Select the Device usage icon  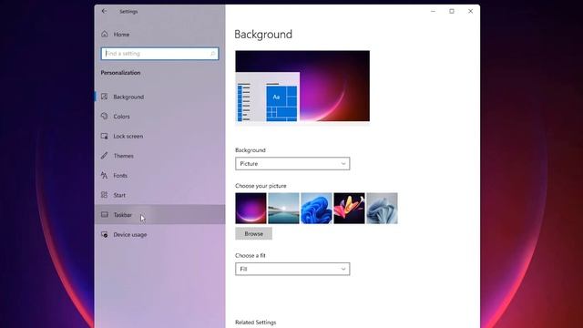(x=105, y=235)
